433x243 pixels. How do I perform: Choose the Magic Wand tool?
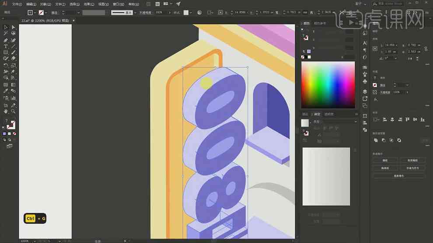6,33
